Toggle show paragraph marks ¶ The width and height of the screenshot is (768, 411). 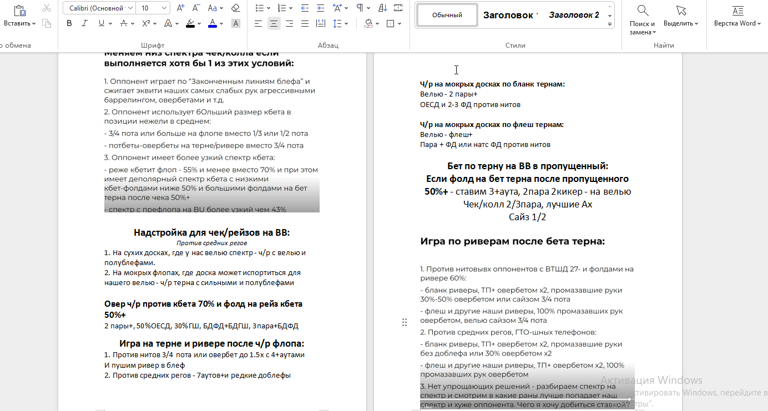pos(360,8)
